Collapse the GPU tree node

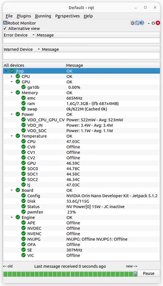(x=12, y=82)
